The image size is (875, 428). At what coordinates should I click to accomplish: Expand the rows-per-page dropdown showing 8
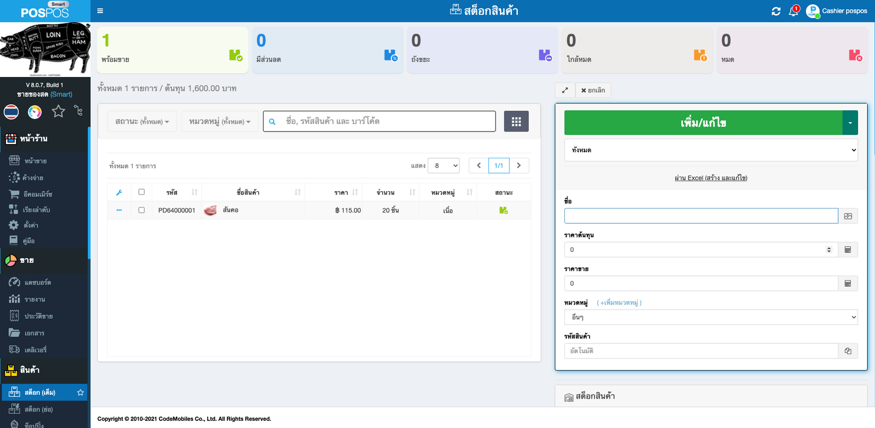click(444, 165)
